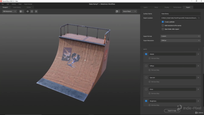The height and width of the screenshot is (115, 204).
Task: Click the Roughness map name field
Action: [x=172, y=101]
